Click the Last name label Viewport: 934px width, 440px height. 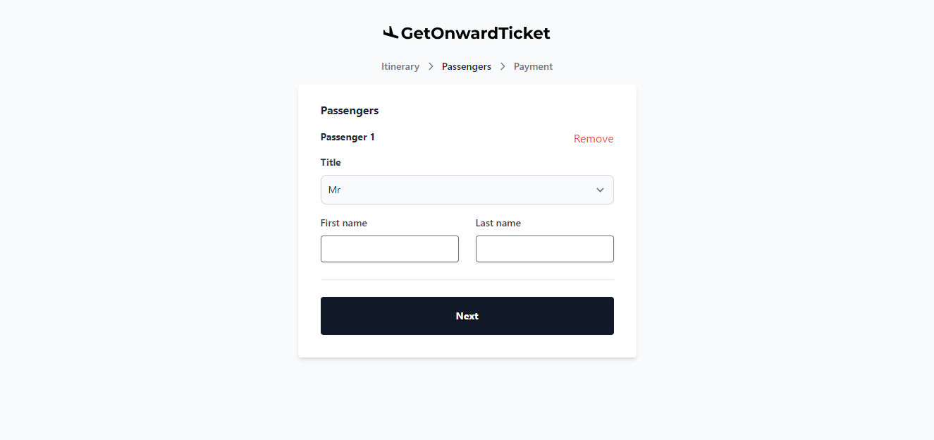(x=498, y=223)
